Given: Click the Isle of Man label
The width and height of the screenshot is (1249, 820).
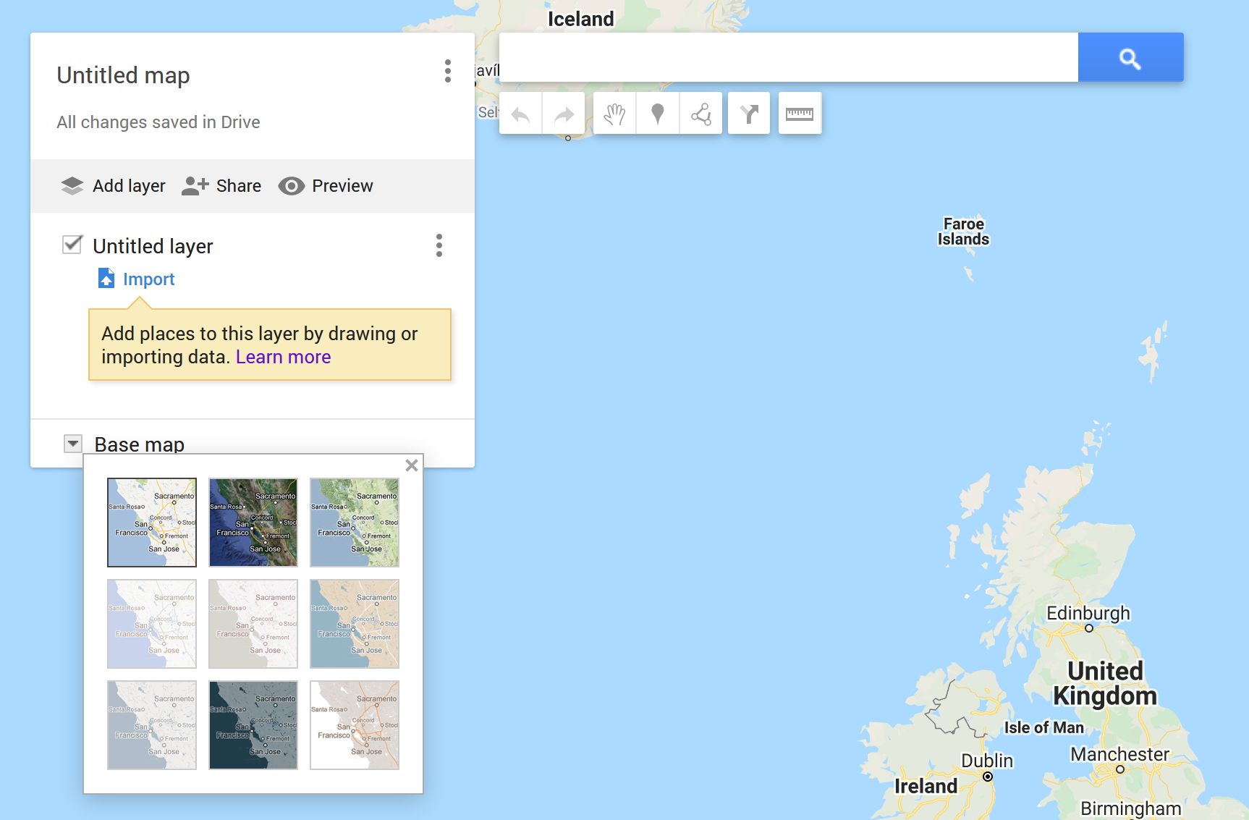Looking at the screenshot, I should 1043,727.
